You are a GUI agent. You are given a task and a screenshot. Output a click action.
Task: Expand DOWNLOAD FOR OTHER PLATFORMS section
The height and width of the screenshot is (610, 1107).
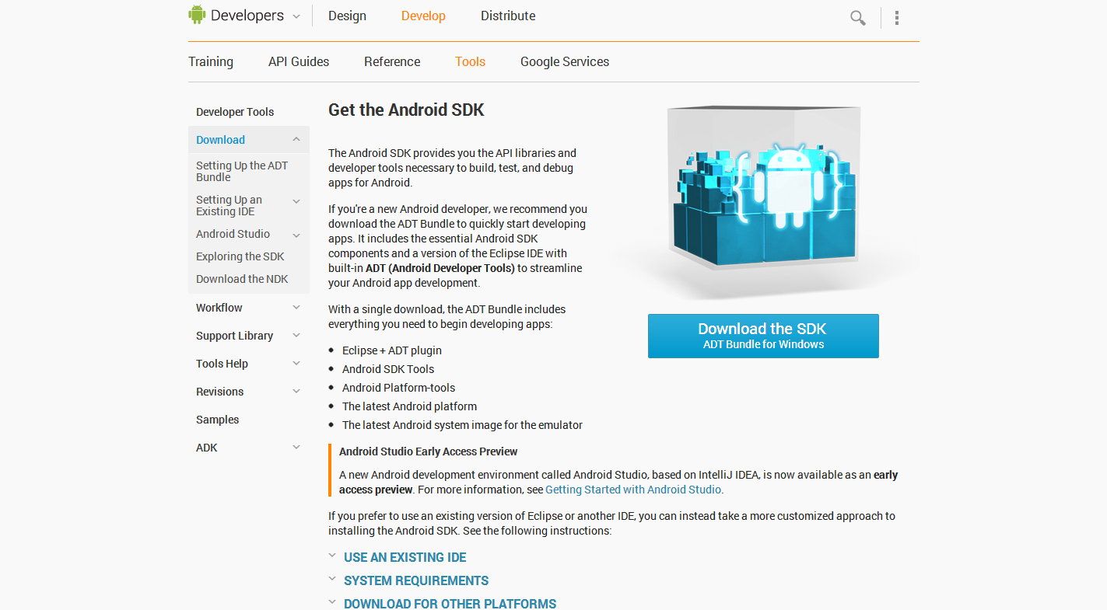pos(450,604)
